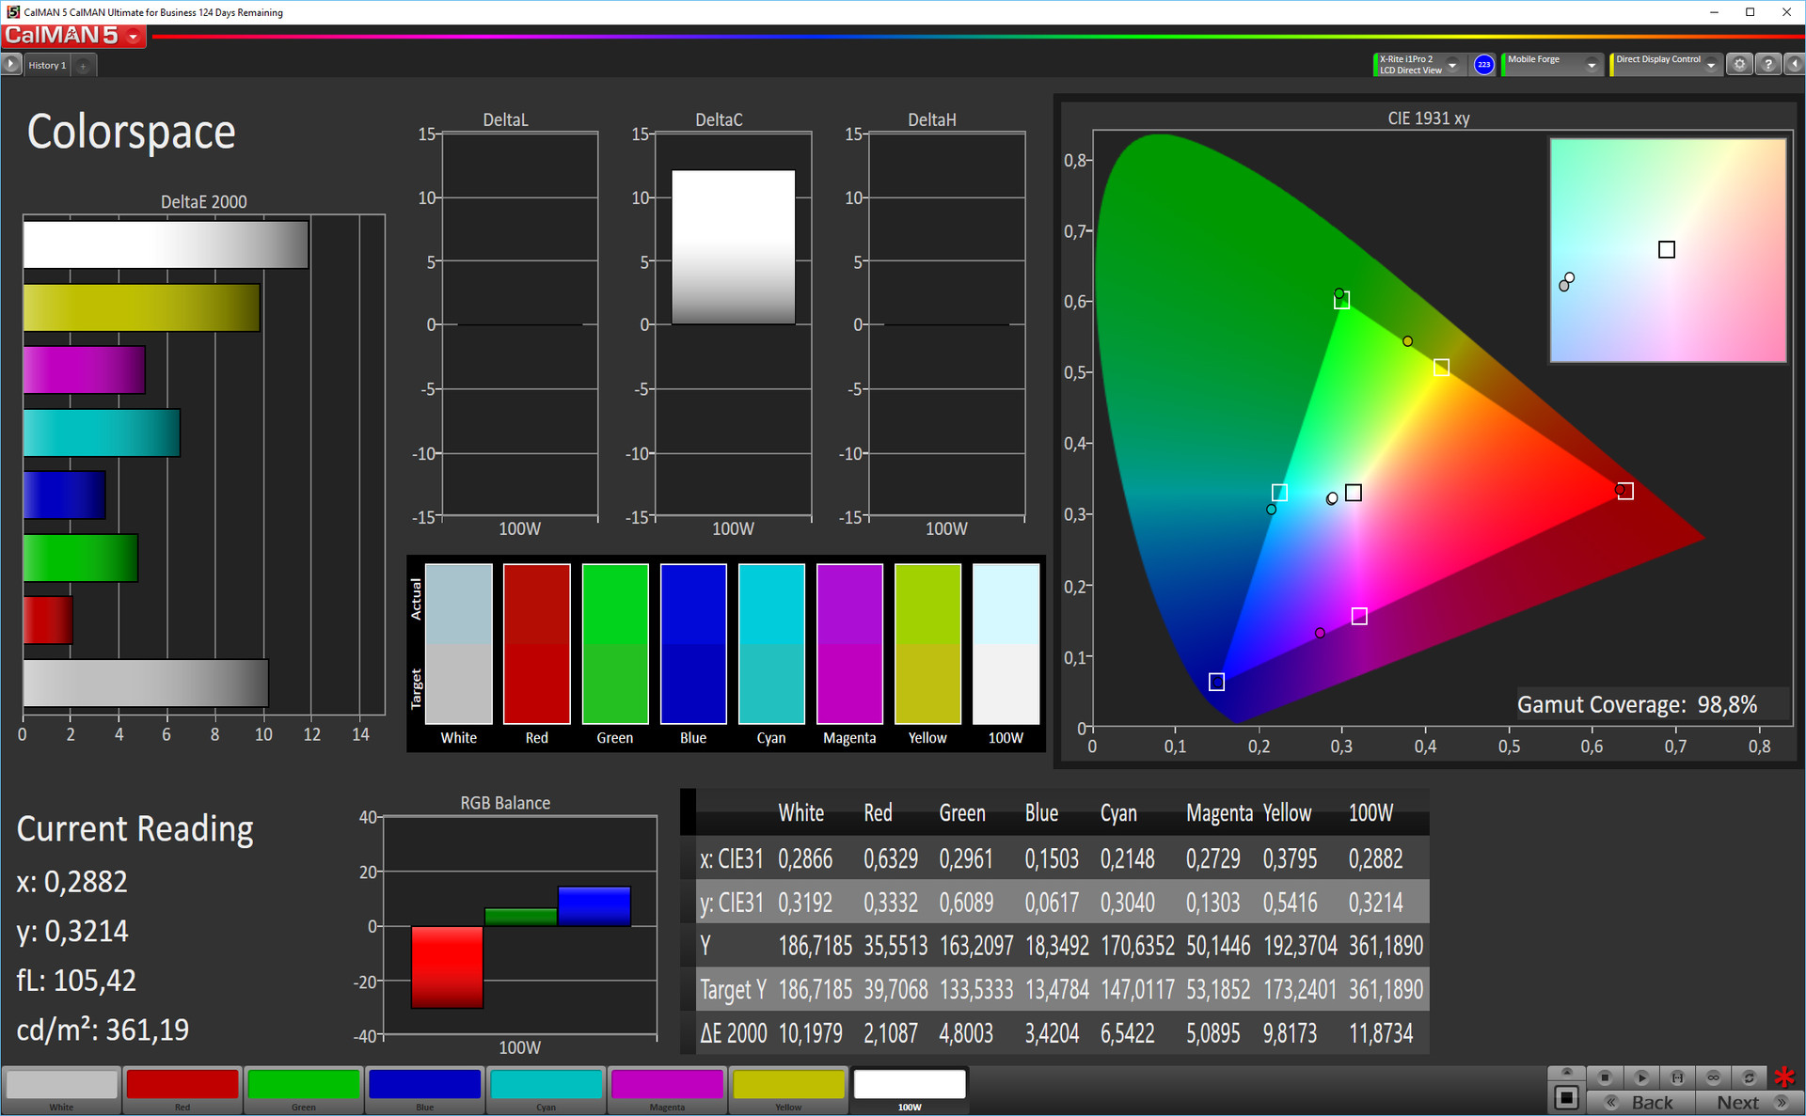Toggle the continuous read infinity icon
This screenshot has width=1806, height=1116.
(1713, 1077)
